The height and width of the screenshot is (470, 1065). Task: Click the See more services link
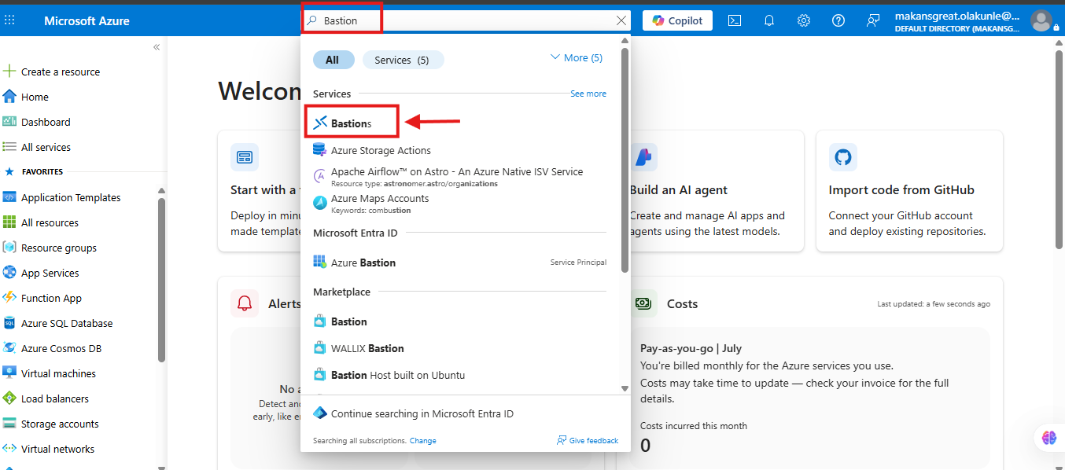point(588,94)
